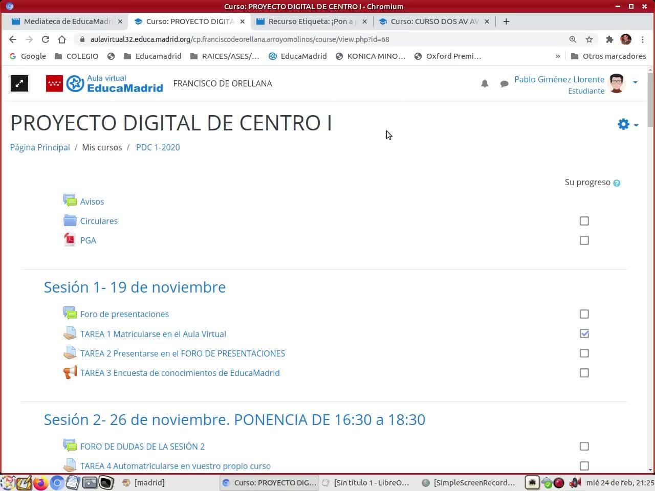This screenshot has width=655, height=491.
Task: Click the user avatar picture
Action: point(617,83)
